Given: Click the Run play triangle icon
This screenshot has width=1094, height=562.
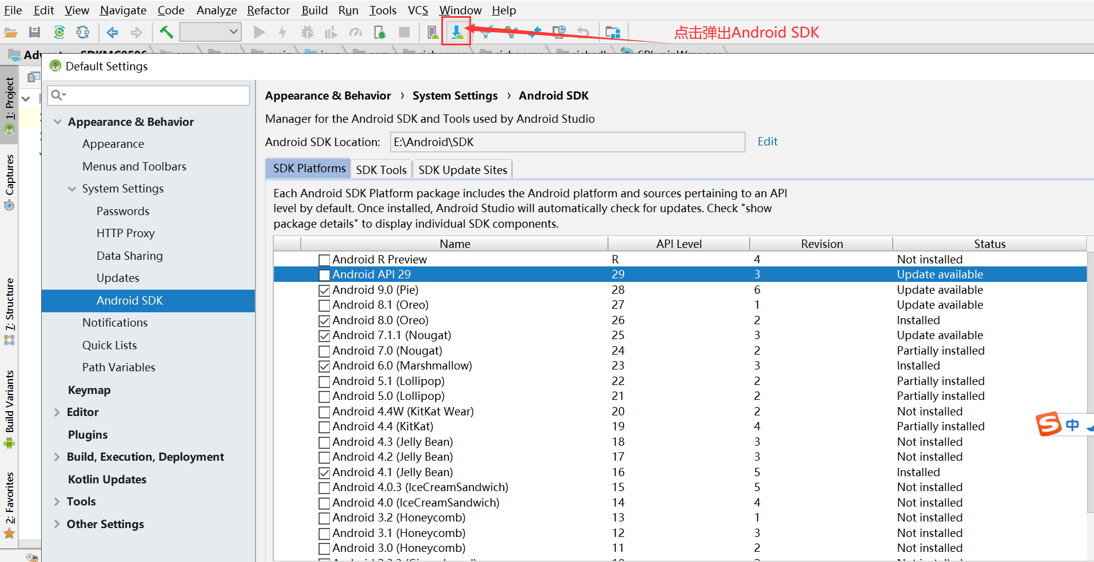Looking at the screenshot, I should (259, 32).
